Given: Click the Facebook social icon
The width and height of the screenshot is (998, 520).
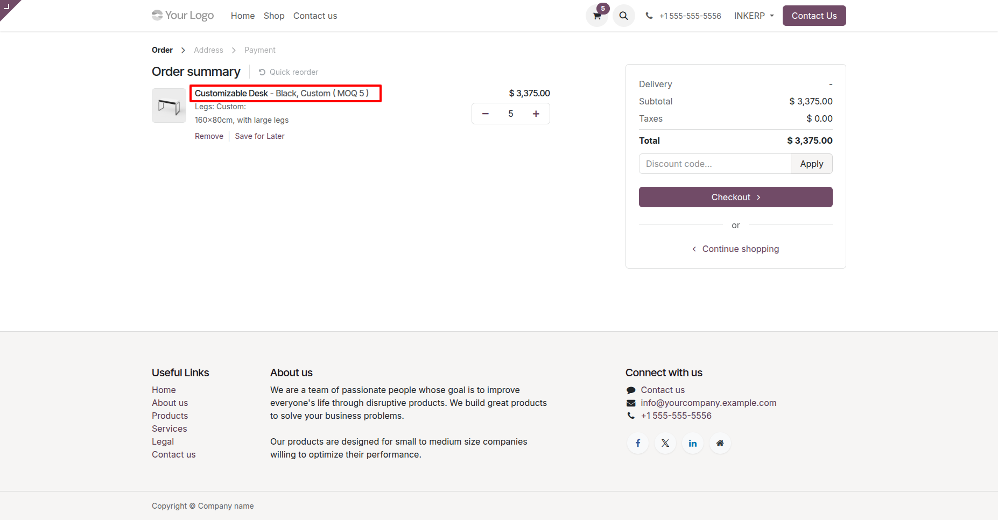Looking at the screenshot, I should [x=638, y=443].
